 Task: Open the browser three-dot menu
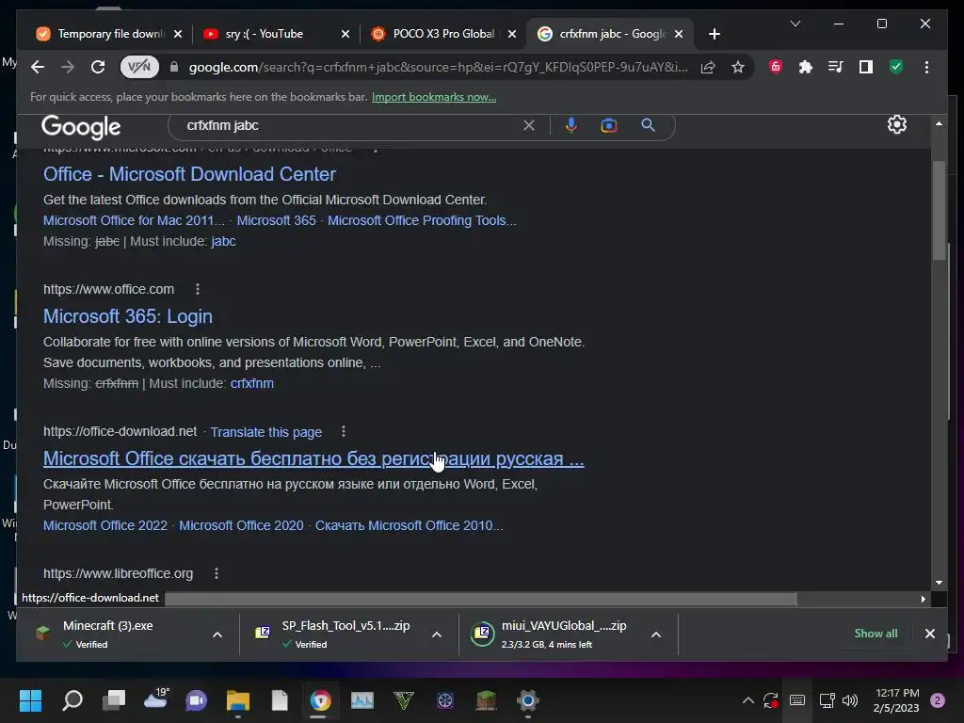[926, 67]
